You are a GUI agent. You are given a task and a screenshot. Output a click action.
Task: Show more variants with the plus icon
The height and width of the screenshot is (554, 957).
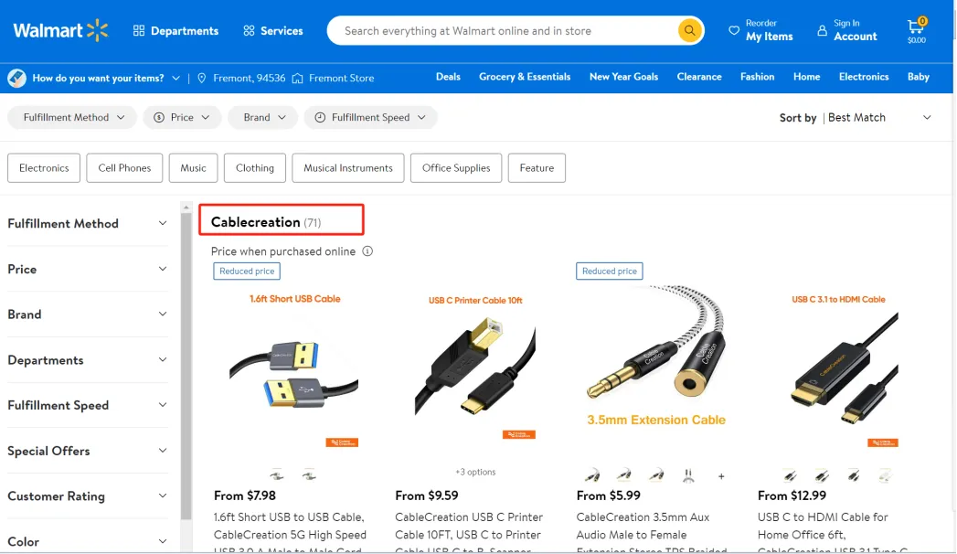point(721,476)
